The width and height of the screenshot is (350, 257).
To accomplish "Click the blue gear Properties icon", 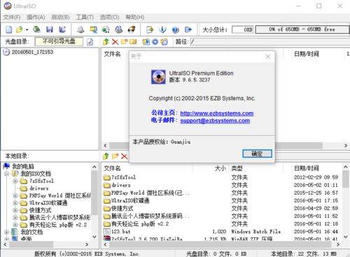I will 155,42.
